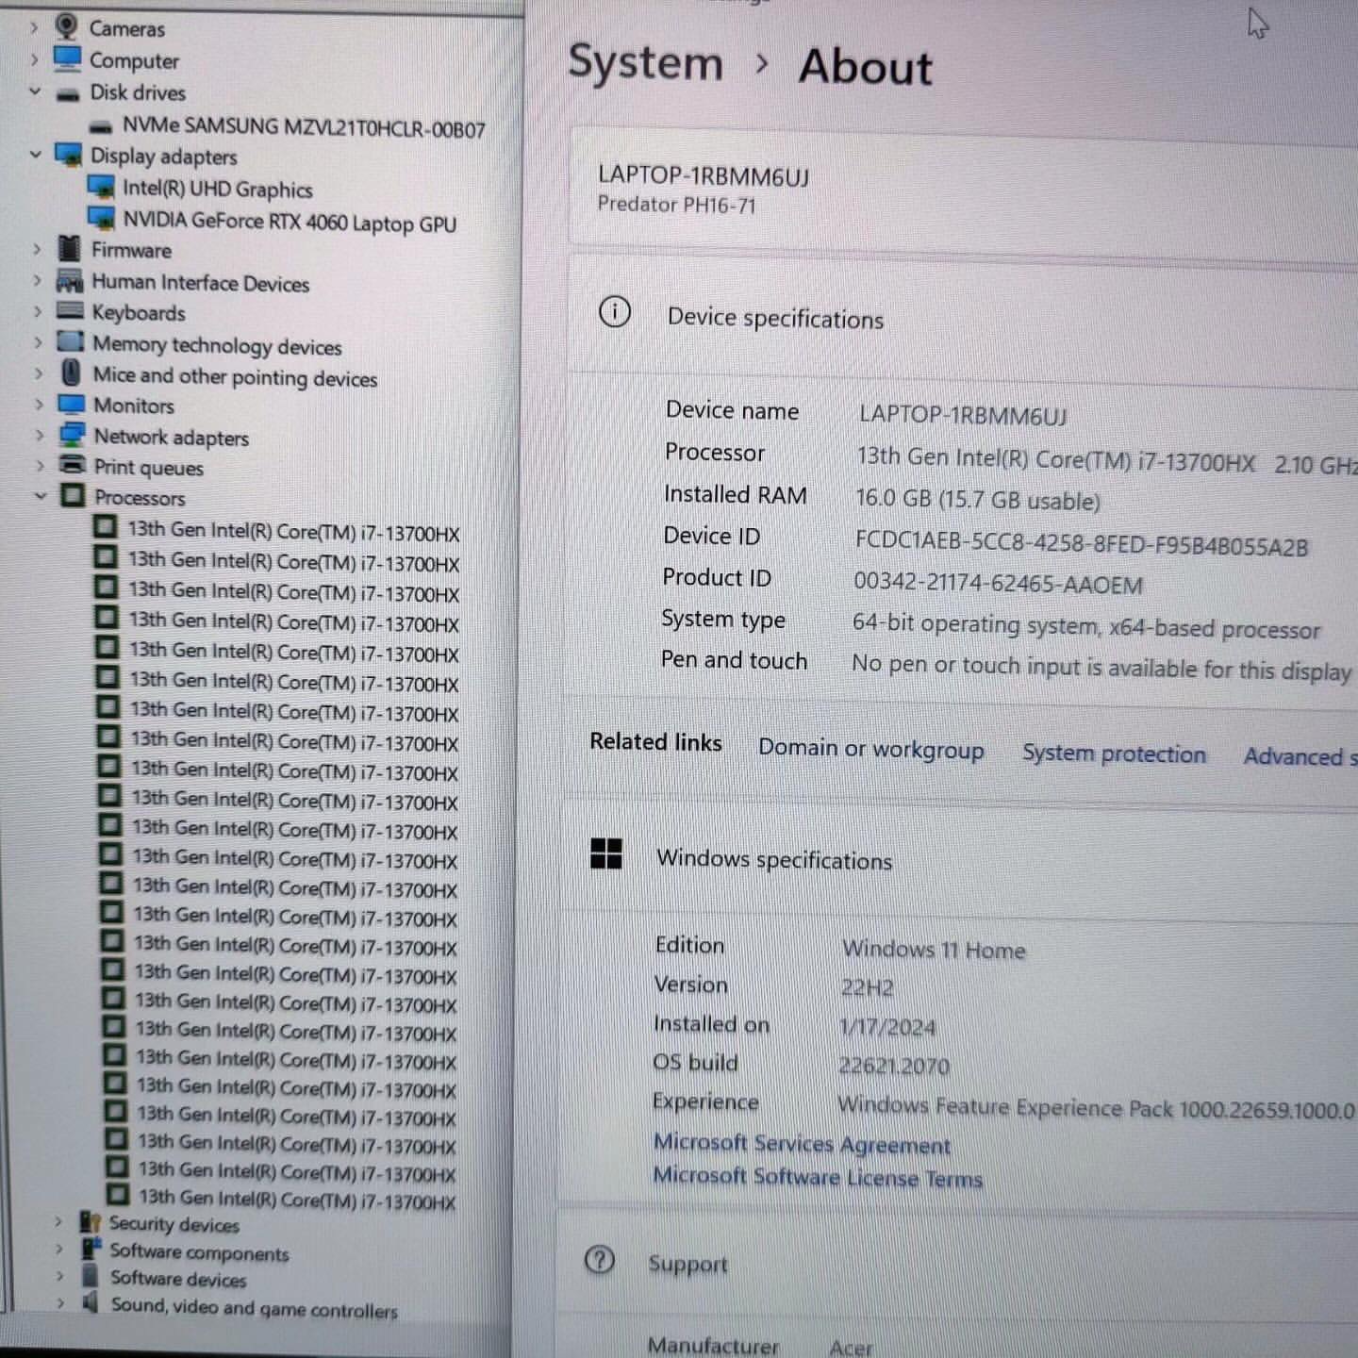Screen dimensions: 1358x1358
Task: Click the Memory technology devices icon
Action: 71,341
